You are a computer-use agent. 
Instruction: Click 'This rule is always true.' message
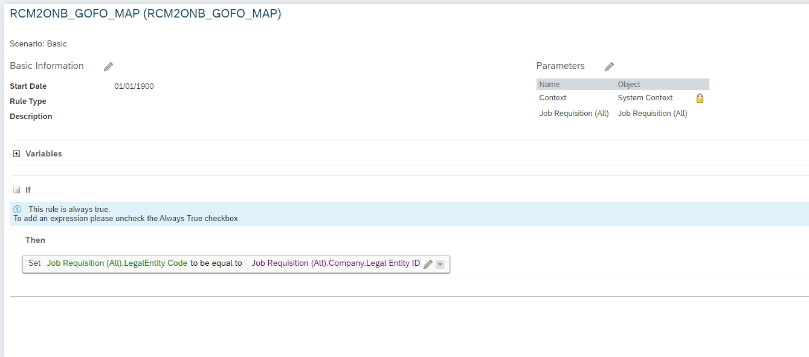coord(69,210)
